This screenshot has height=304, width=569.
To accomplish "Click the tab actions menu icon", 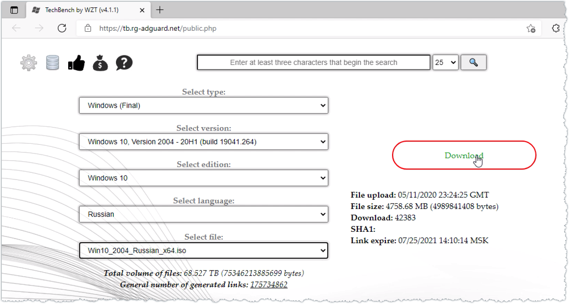I will (x=14, y=10).
